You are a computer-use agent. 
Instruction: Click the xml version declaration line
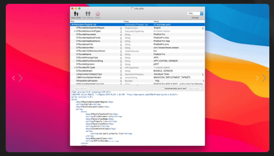click(x=91, y=92)
